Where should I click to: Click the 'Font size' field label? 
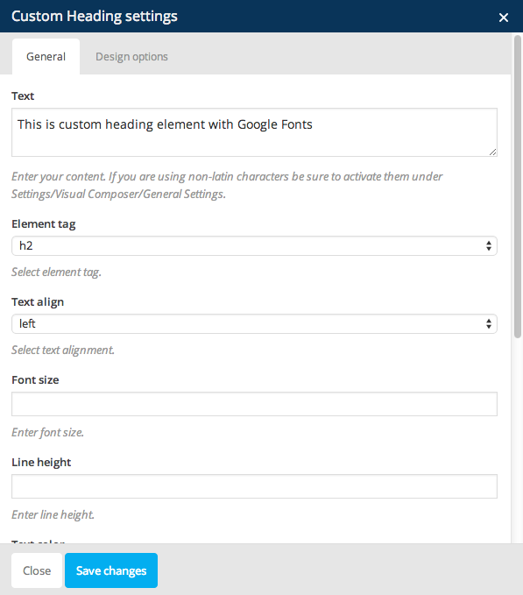tap(35, 379)
